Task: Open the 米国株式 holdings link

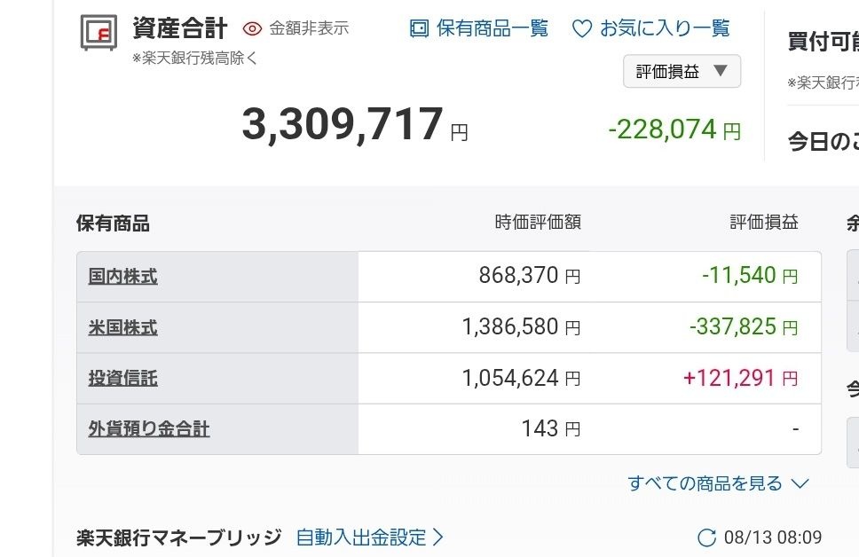Action: pos(122,327)
